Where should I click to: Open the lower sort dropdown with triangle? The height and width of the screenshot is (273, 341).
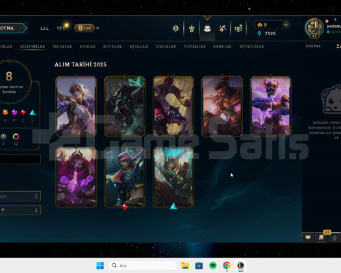[x=20, y=210]
